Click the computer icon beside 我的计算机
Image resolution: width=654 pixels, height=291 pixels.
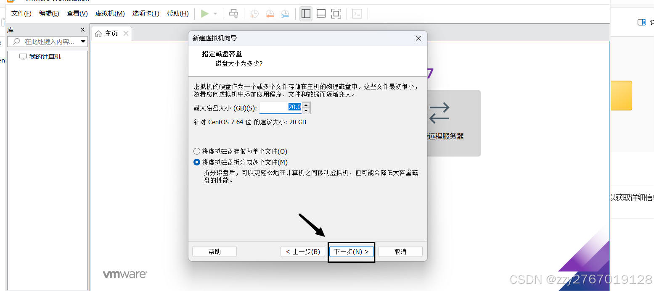pyautogui.click(x=23, y=57)
